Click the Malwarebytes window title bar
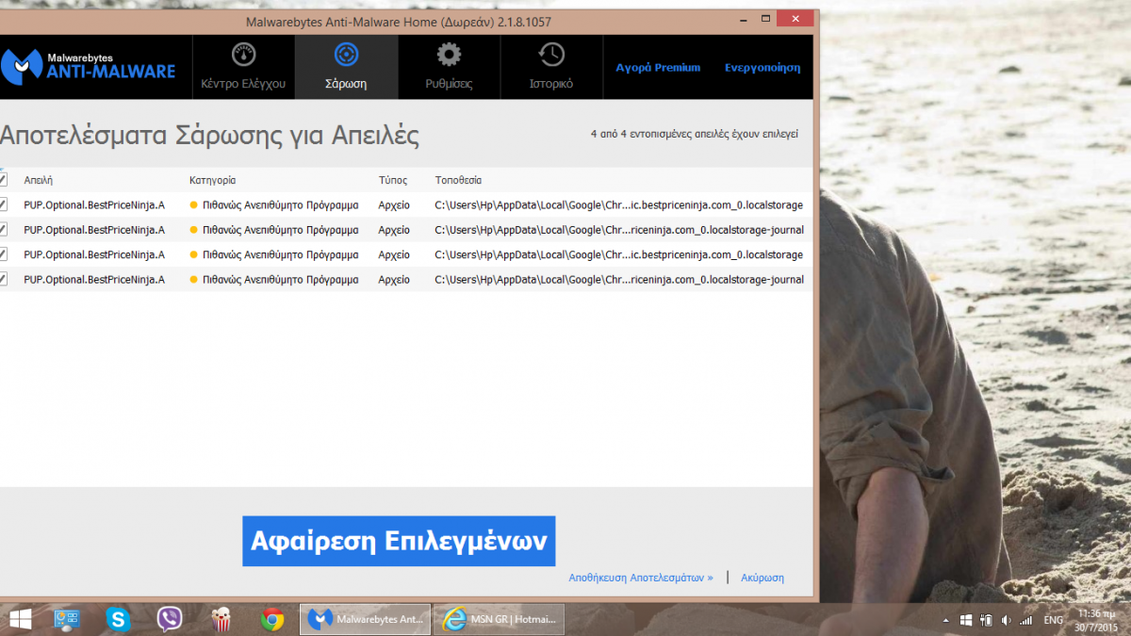The image size is (1131, 636). (399, 21)
